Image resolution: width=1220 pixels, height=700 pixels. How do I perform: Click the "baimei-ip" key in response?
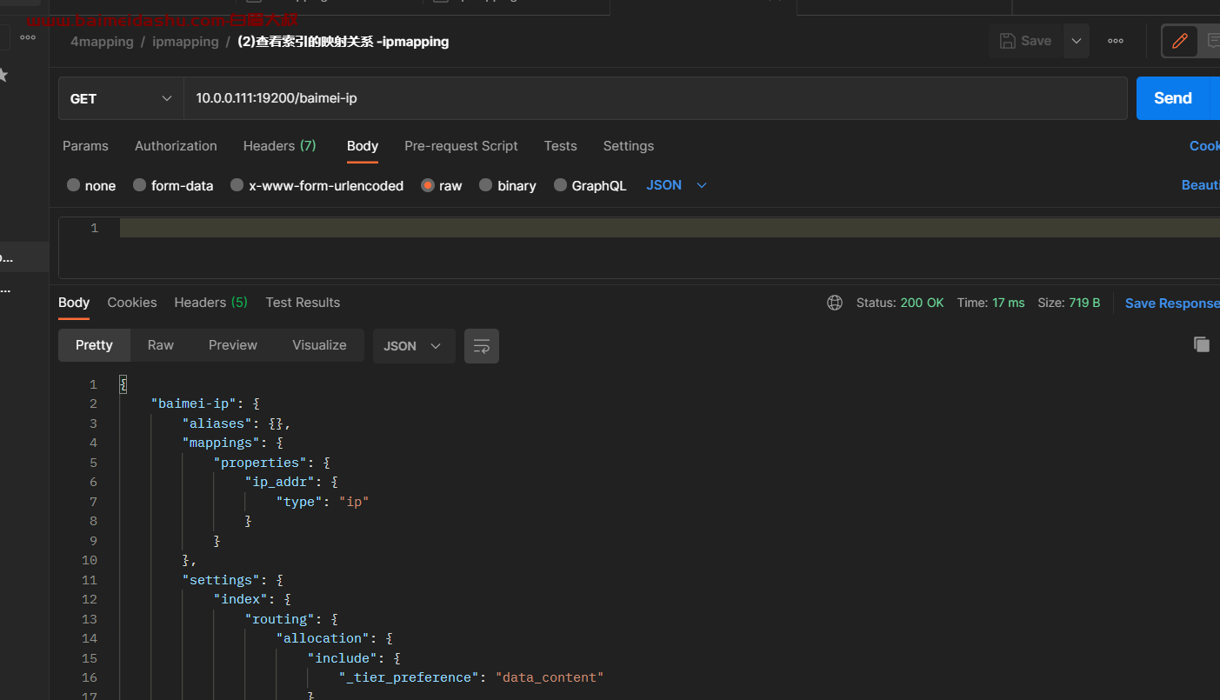pyautogui.click(x=194, y=403)
